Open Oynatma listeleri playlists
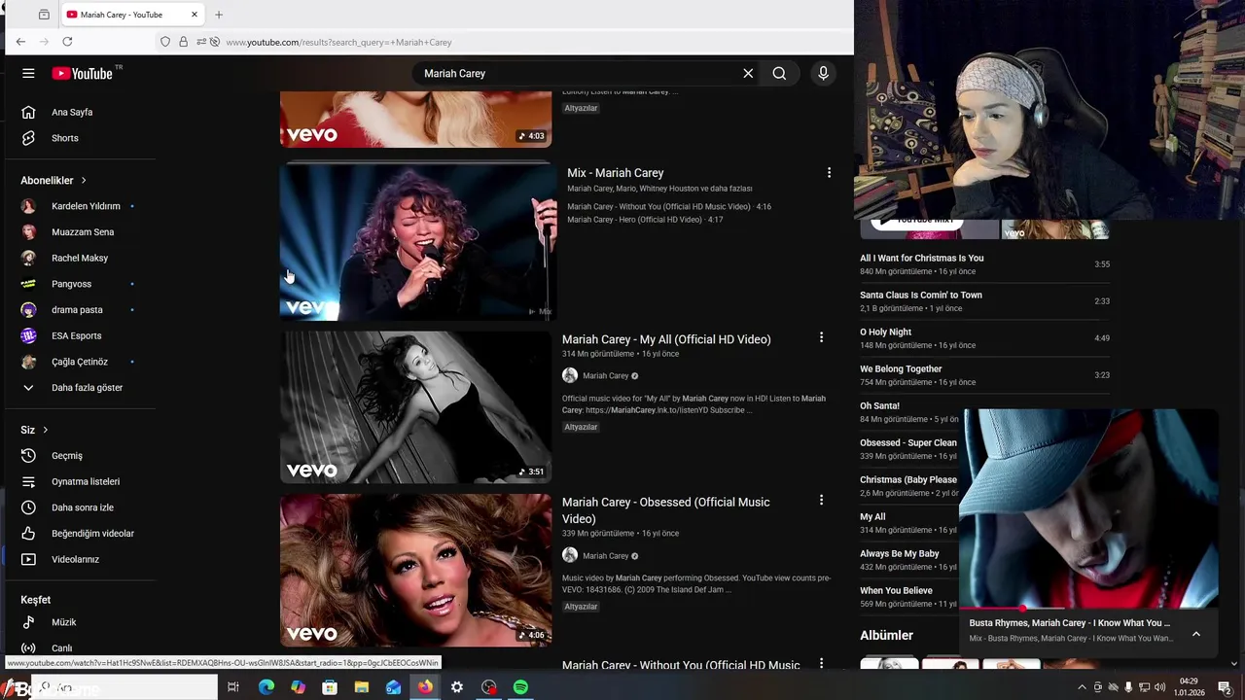 coord(84,481)
